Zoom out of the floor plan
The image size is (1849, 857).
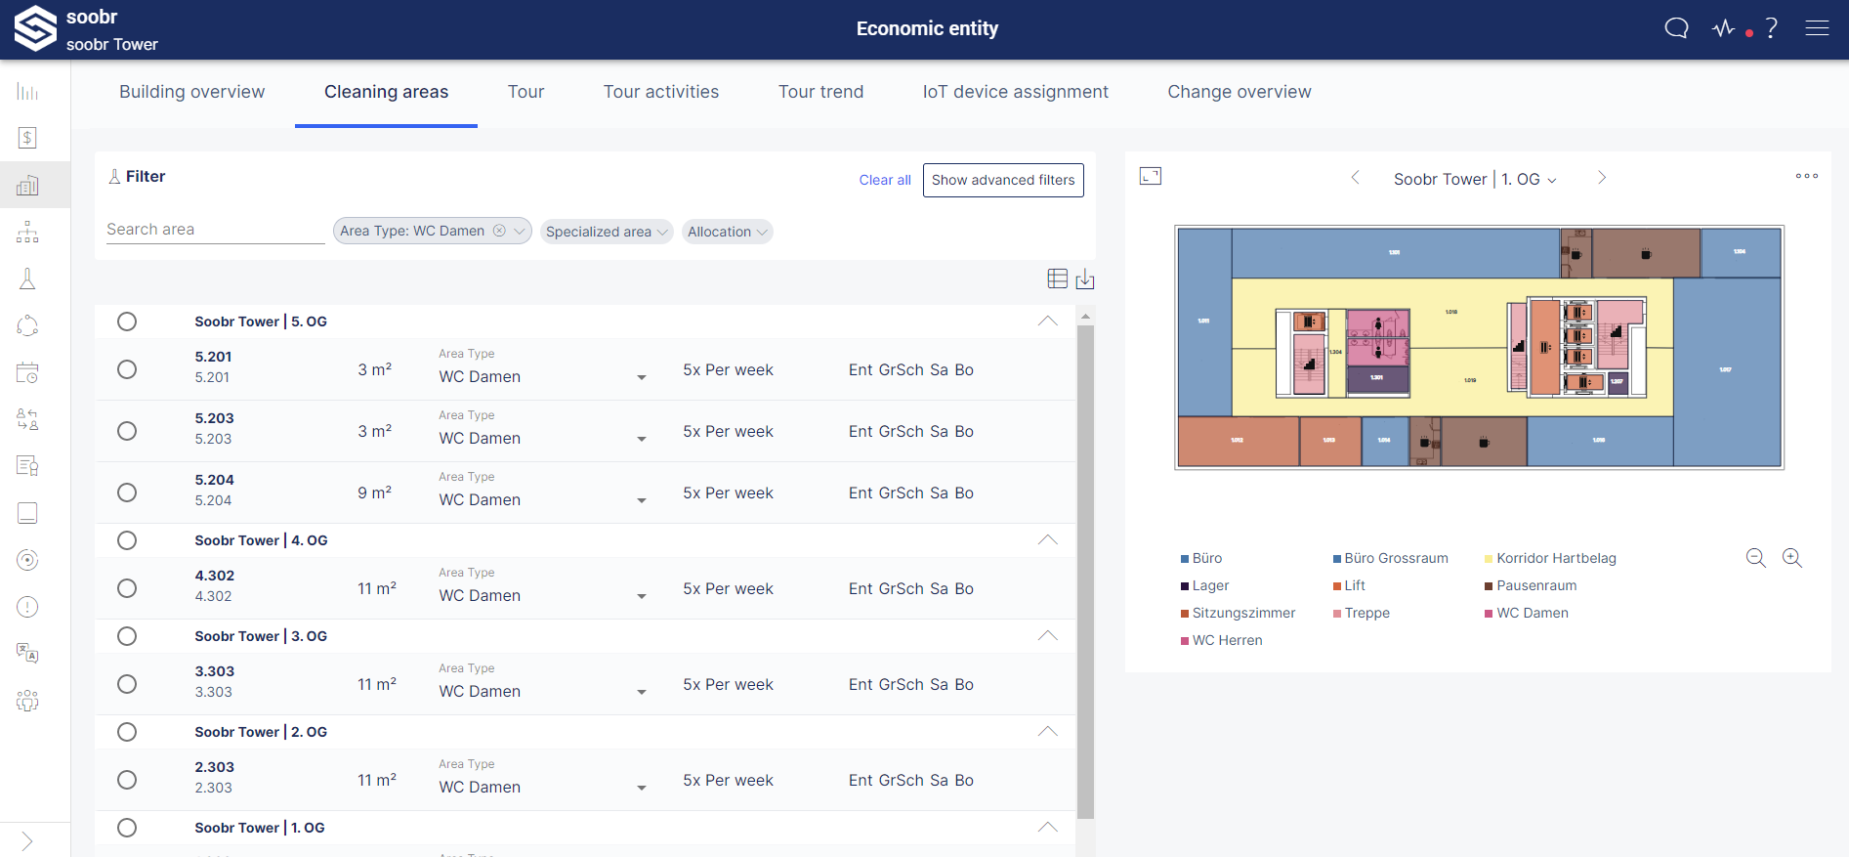[1755, 558]
